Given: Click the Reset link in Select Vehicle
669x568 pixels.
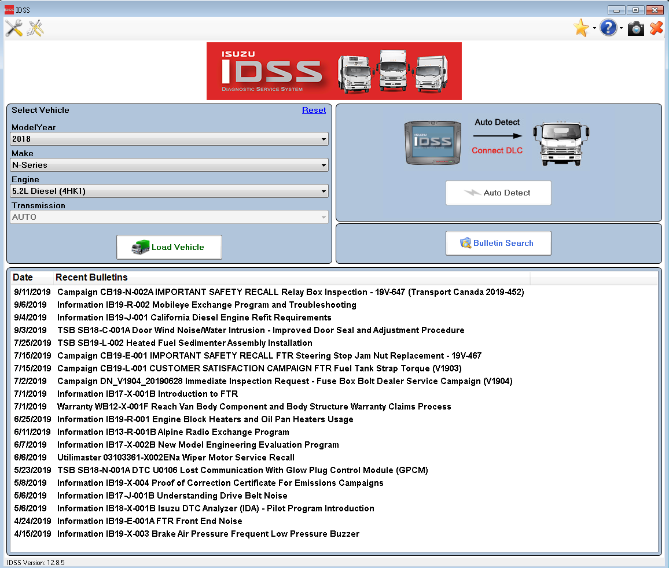Looking at the screenshot, I should pyautogui.click(x=314, y=110).
